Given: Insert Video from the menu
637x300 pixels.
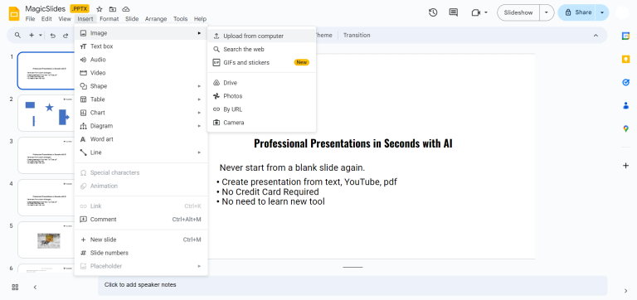Looking at the screenshot, I should pyautogui.click(x=140, y=73).
